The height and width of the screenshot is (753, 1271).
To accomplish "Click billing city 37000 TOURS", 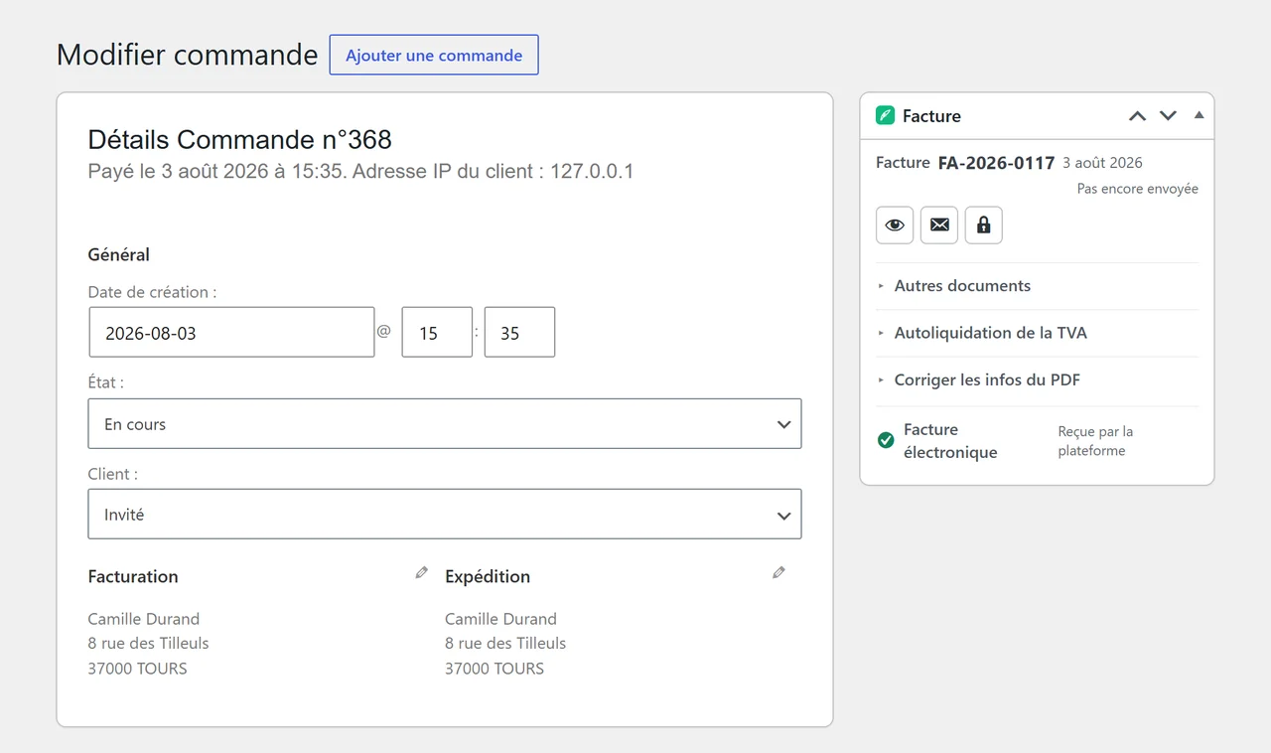I will (x=138, y=669).
